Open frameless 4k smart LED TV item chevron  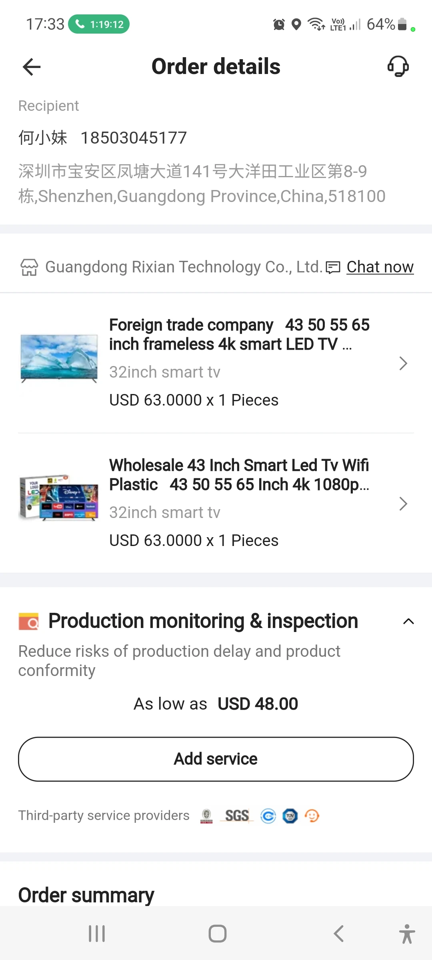coord(403,363)
